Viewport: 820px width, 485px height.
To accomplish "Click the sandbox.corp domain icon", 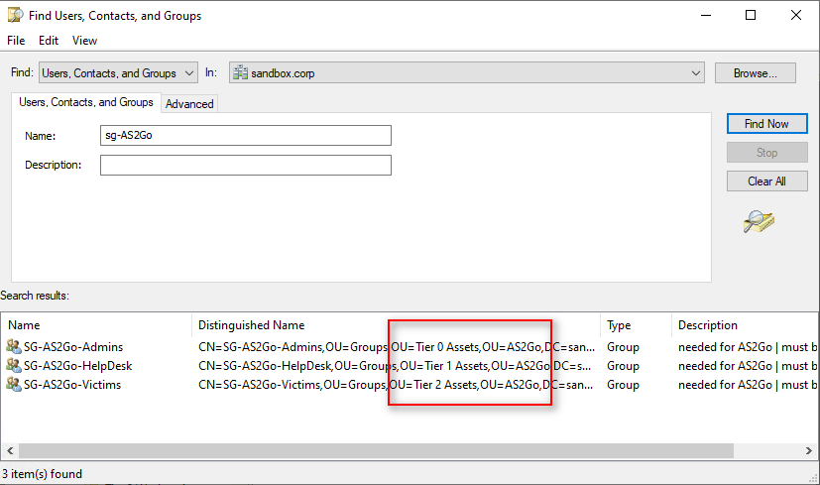I will (x=239, y=73).
